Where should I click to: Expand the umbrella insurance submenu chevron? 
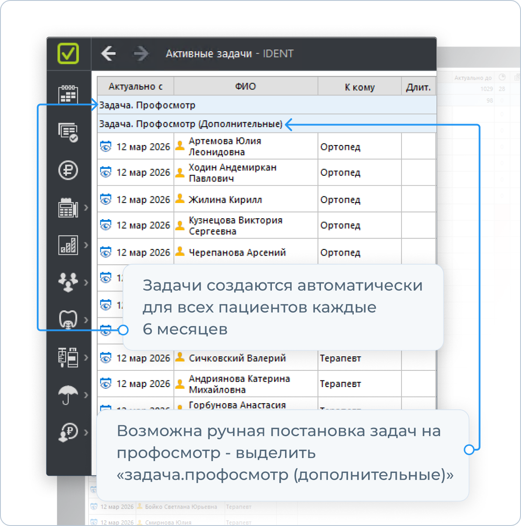tap(86, 394)
